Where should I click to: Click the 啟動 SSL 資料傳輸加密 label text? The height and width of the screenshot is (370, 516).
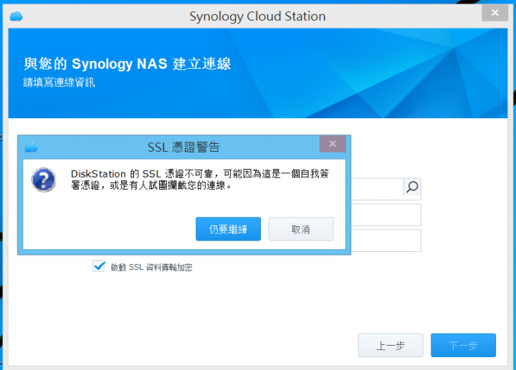[x=151, y=267]
